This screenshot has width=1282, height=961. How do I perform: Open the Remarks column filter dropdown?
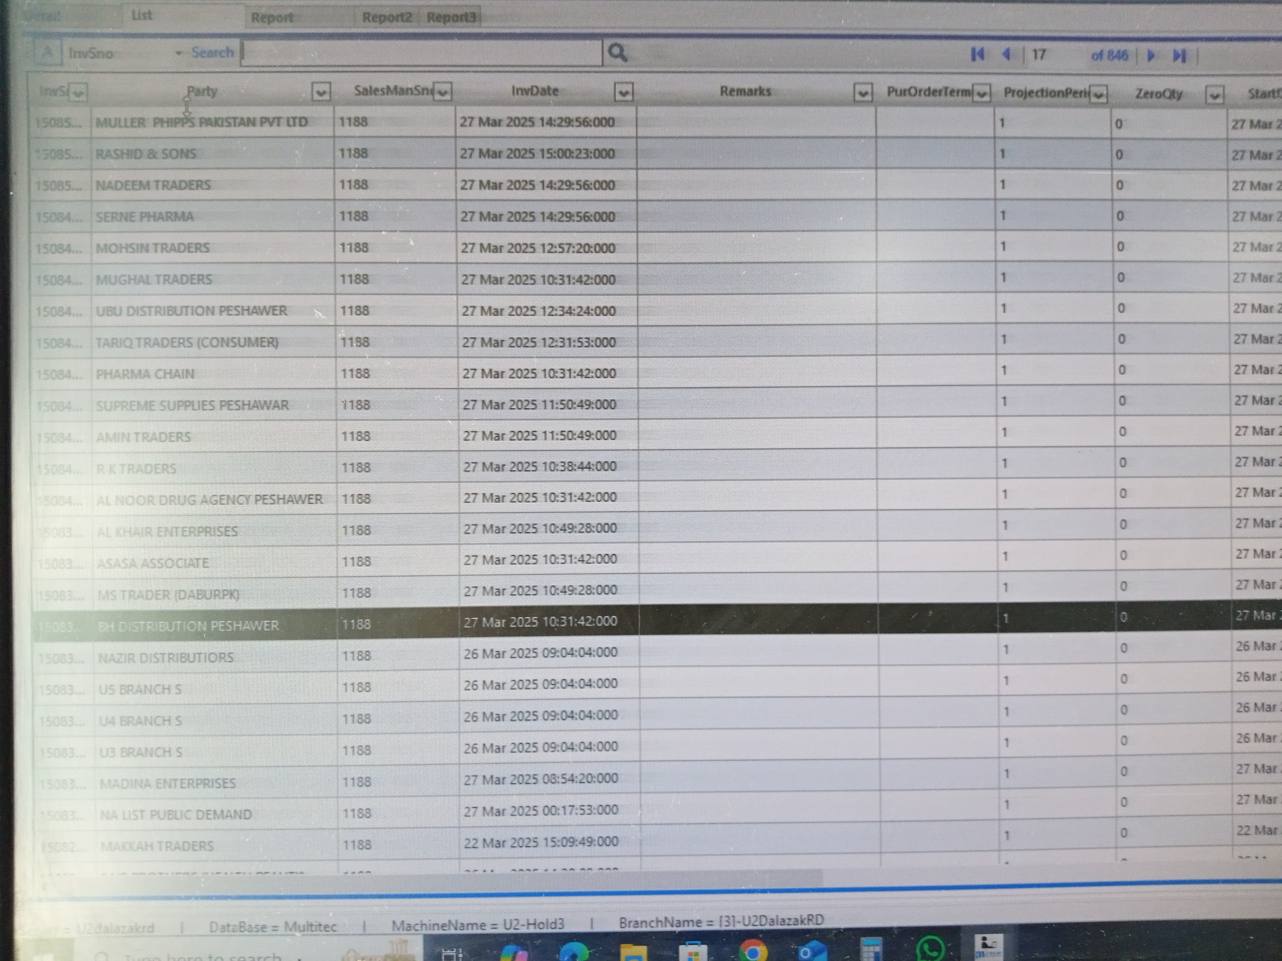click(x=862, y=93)
